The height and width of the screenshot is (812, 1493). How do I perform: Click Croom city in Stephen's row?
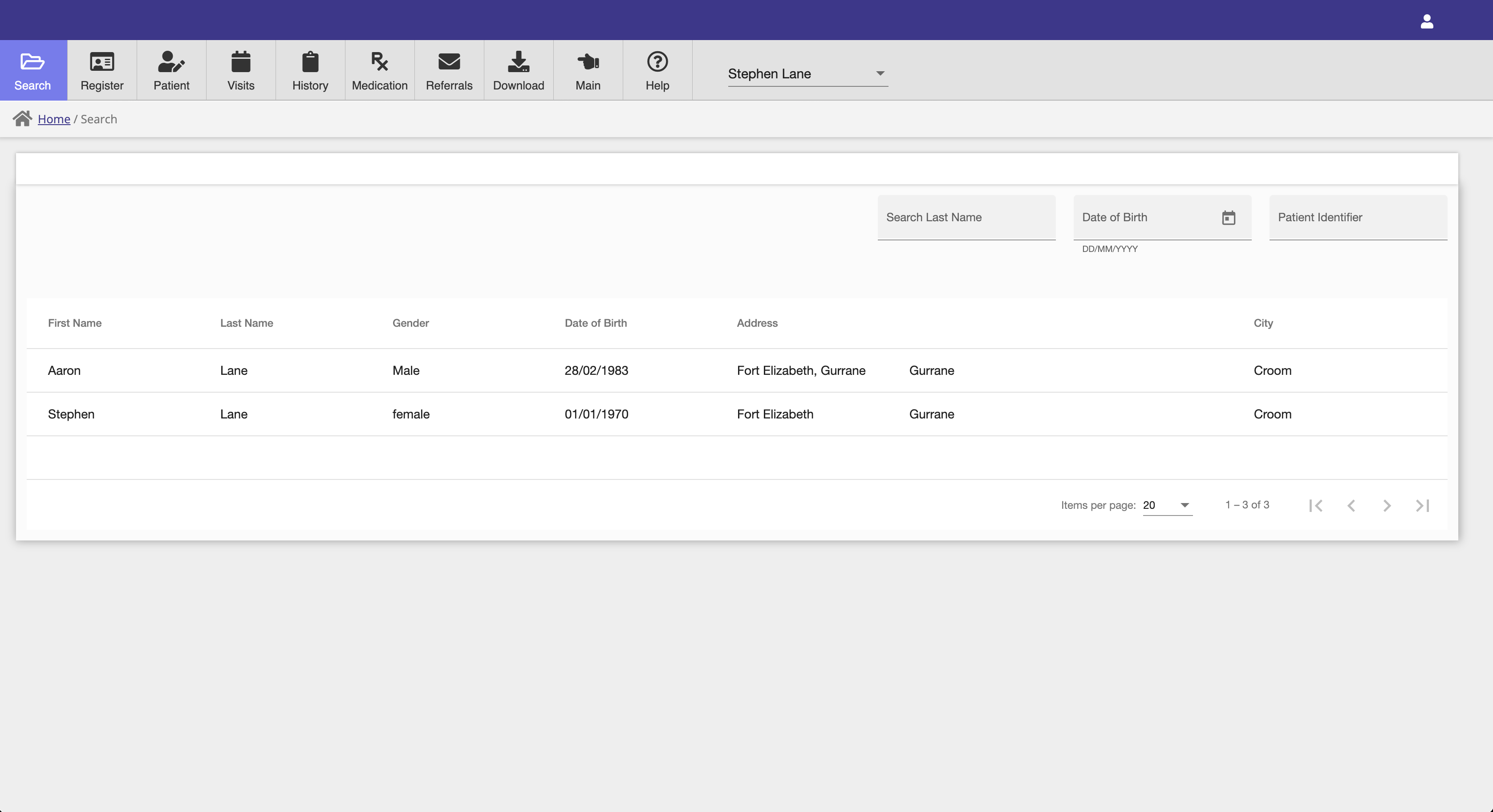(1272, 414)
